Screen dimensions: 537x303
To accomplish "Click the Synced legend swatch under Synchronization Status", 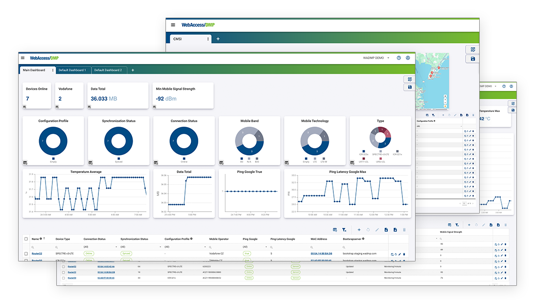I will (x=118, y=159).
